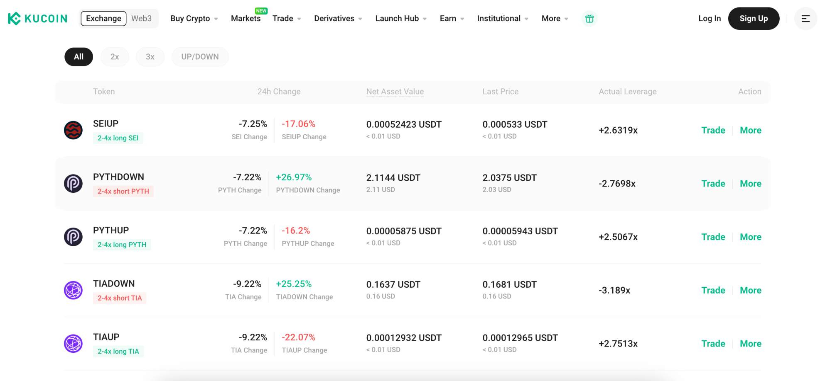Screen dimensions: 825x381
Task: Expand the More navigation dropdown
Action: pos(551,18)
